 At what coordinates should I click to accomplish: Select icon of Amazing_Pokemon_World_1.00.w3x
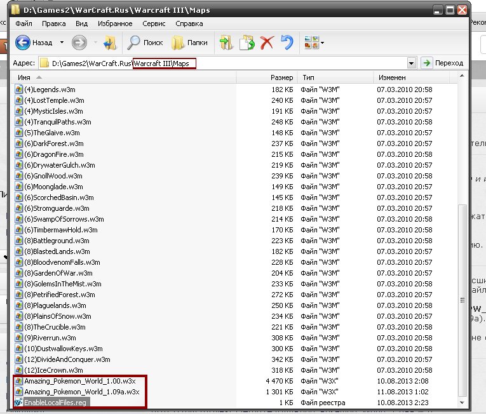(x=18, y=381)
